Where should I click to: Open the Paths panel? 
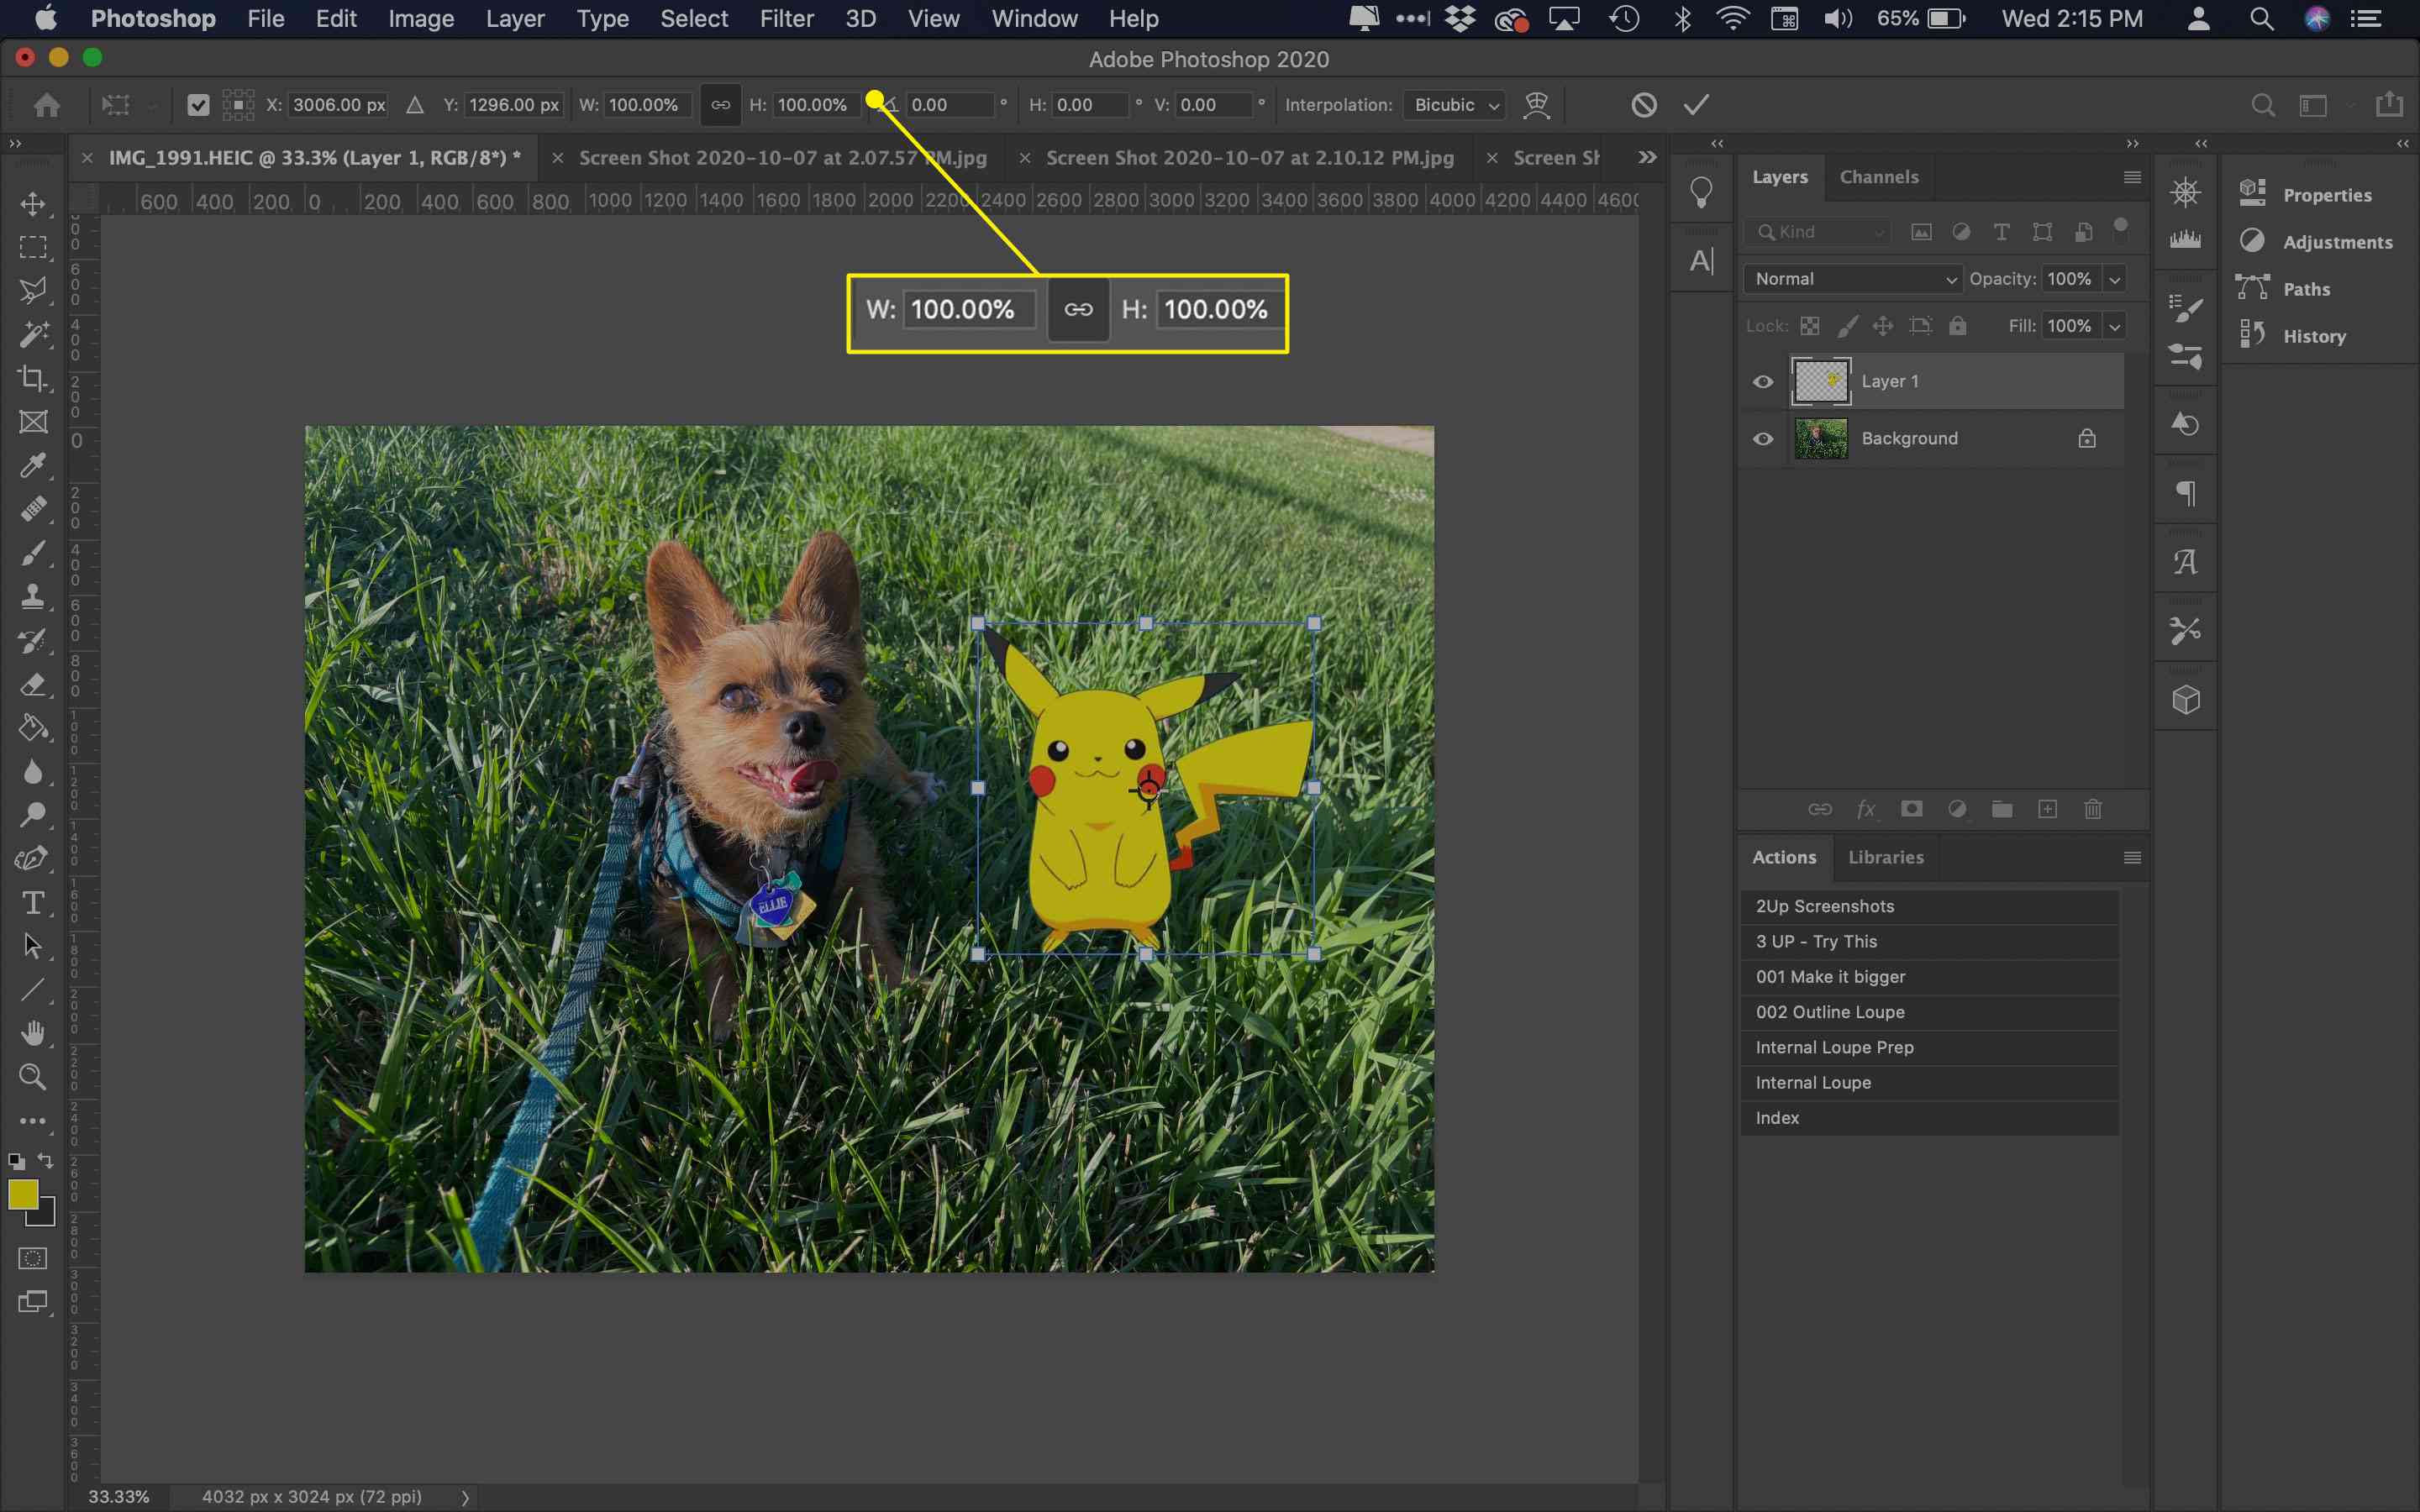pyautogui.click(x=2306, y=289)
